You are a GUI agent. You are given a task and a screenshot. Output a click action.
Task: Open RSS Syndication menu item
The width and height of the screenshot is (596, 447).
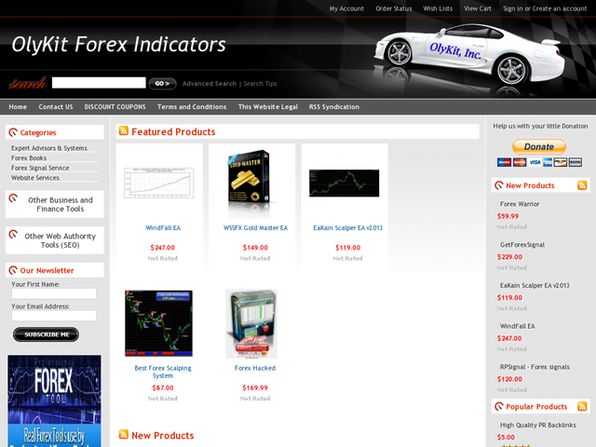coord(333,107)
